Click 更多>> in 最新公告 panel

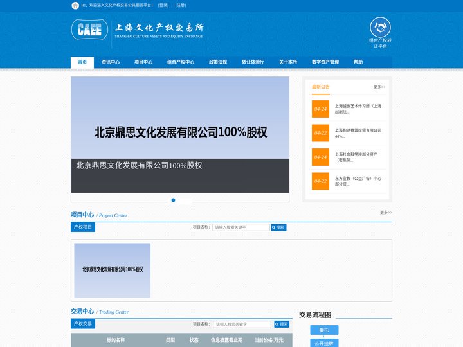(x=379, y=87)
